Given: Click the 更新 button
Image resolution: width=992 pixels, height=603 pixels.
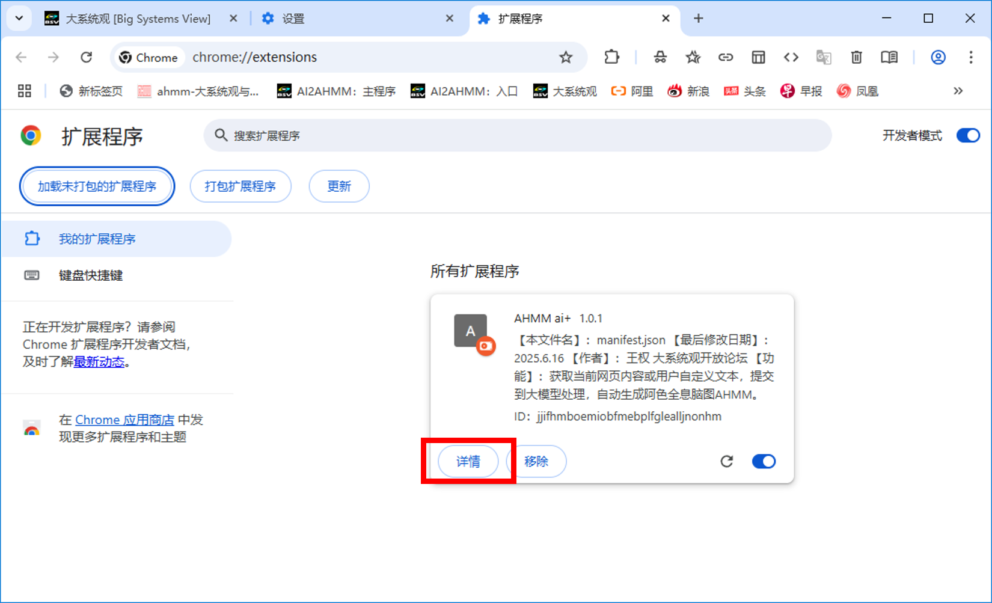Looking at the screenshot, I should coord(339,186).
